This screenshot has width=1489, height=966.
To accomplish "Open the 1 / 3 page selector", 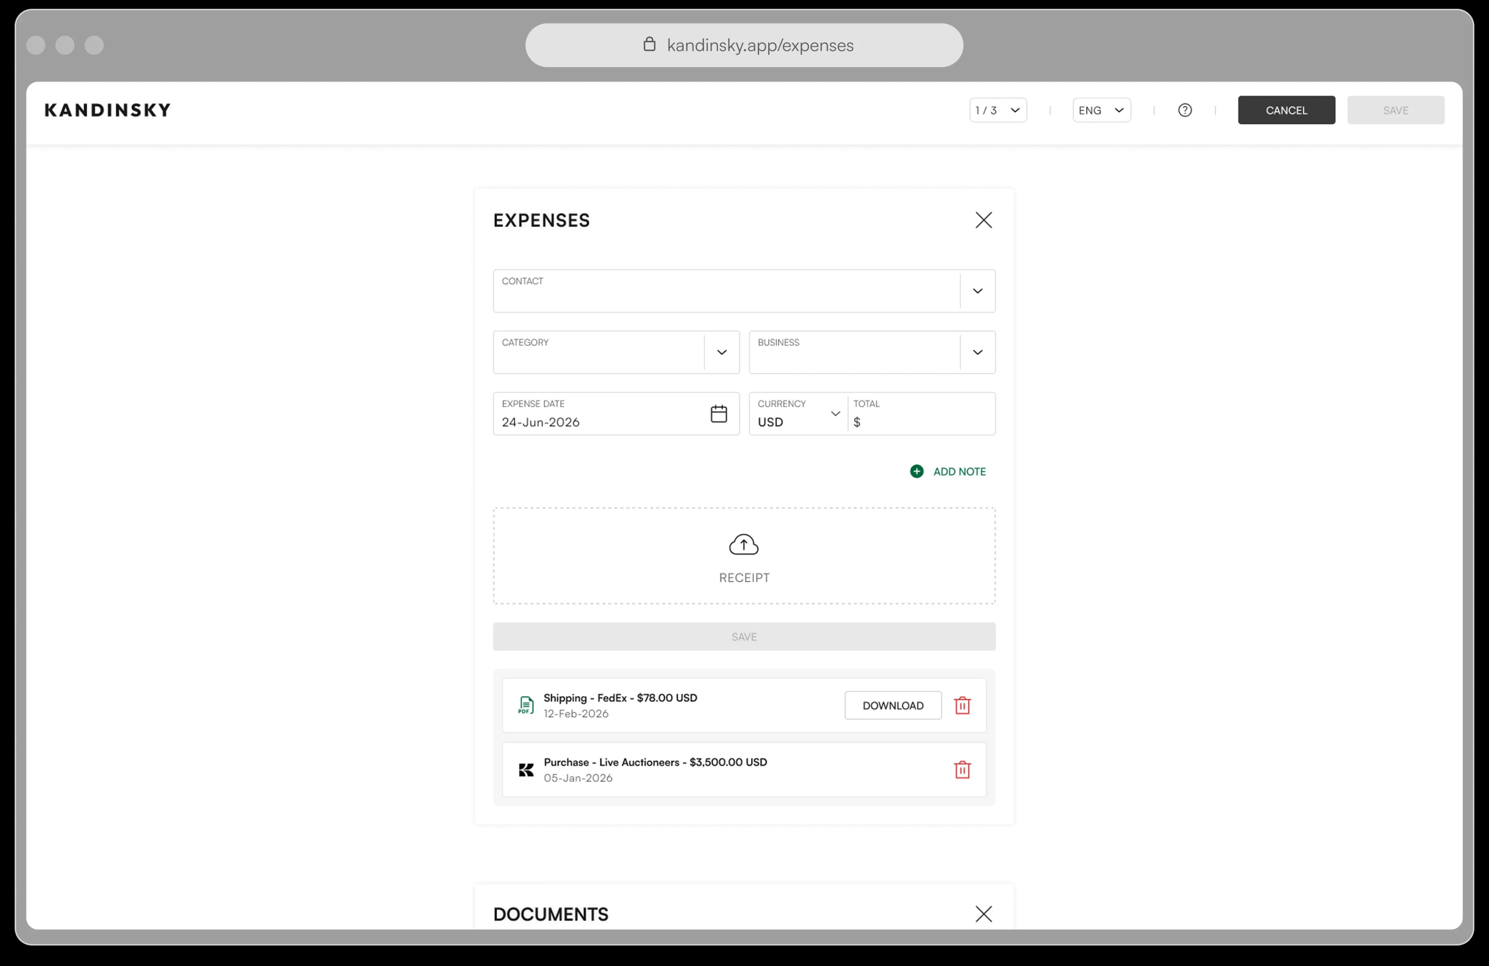I will 998,110.
